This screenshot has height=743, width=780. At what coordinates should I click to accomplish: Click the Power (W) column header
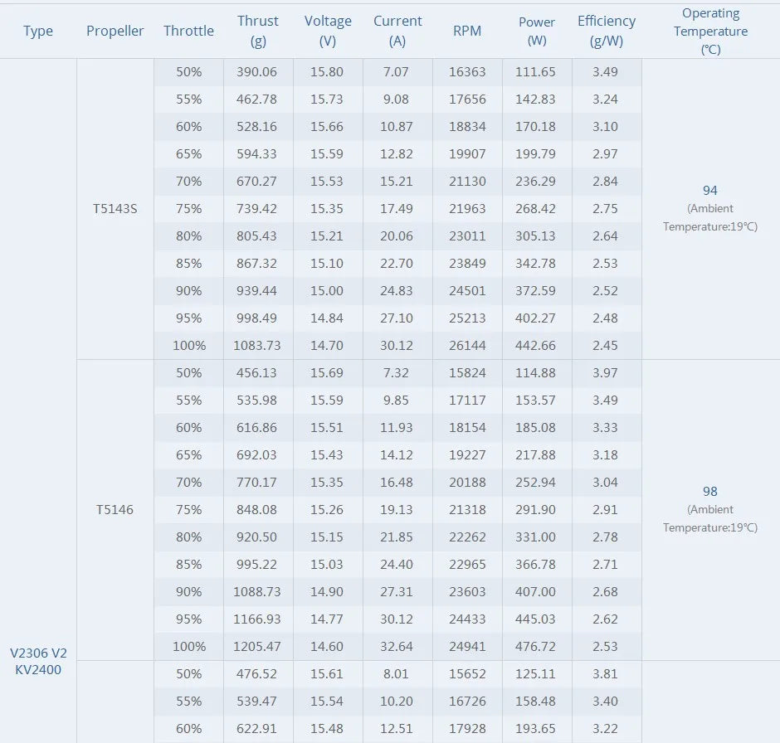[537, 31]
